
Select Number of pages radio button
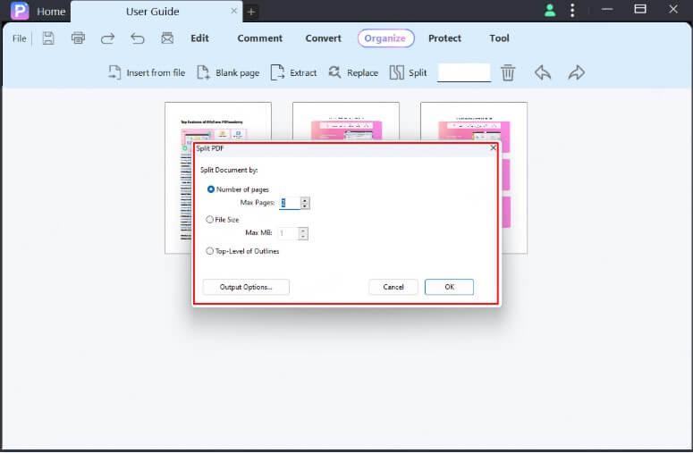pos(211,189)
